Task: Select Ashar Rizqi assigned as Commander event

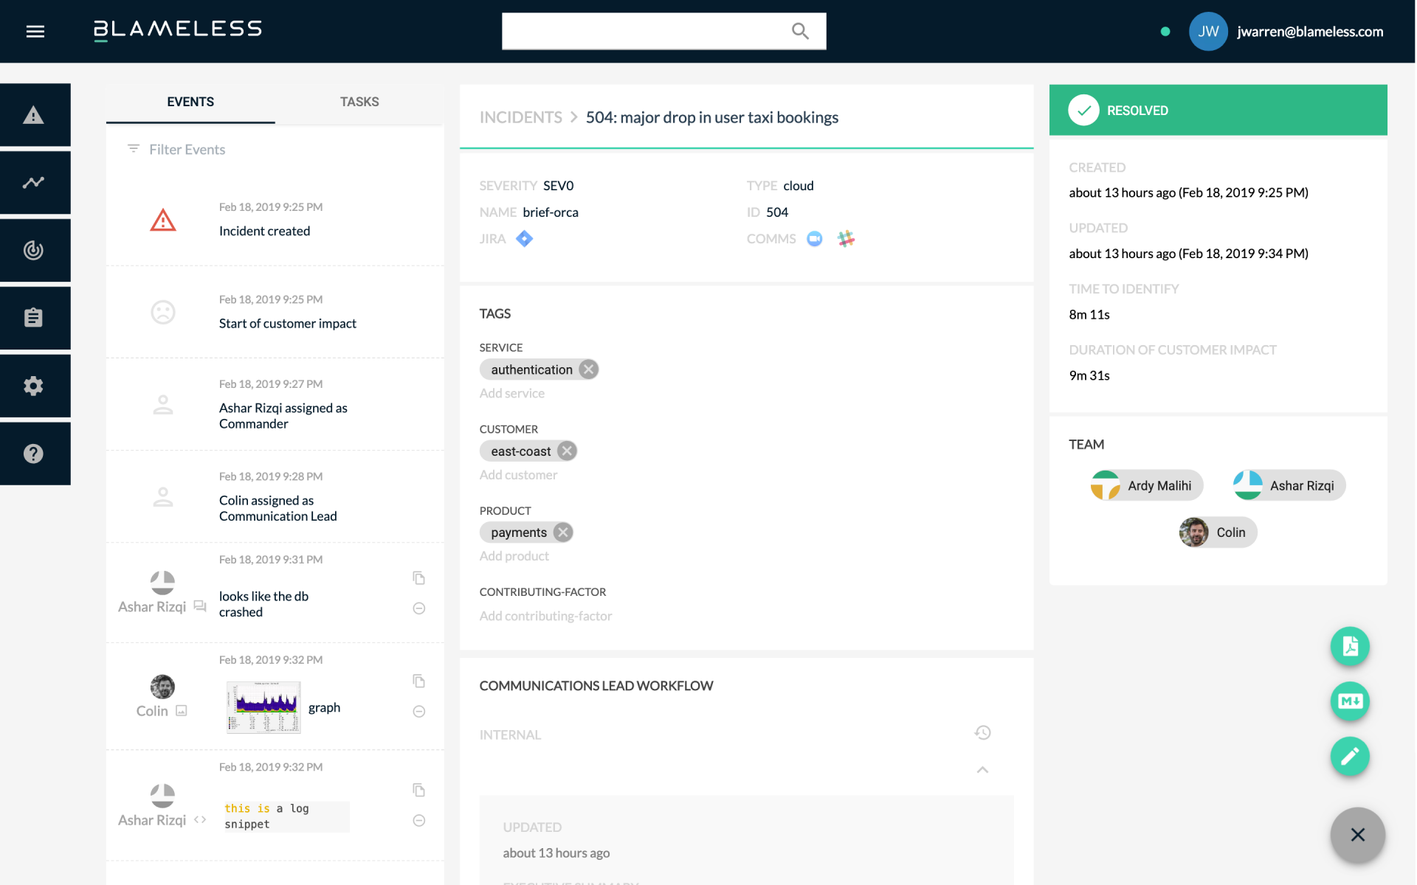Action: coord(275,404)
